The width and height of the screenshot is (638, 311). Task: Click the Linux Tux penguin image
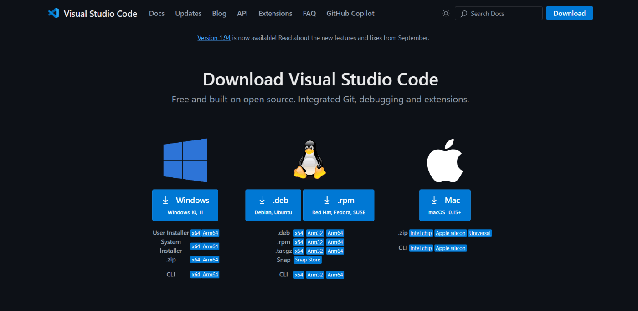point(310,159)
